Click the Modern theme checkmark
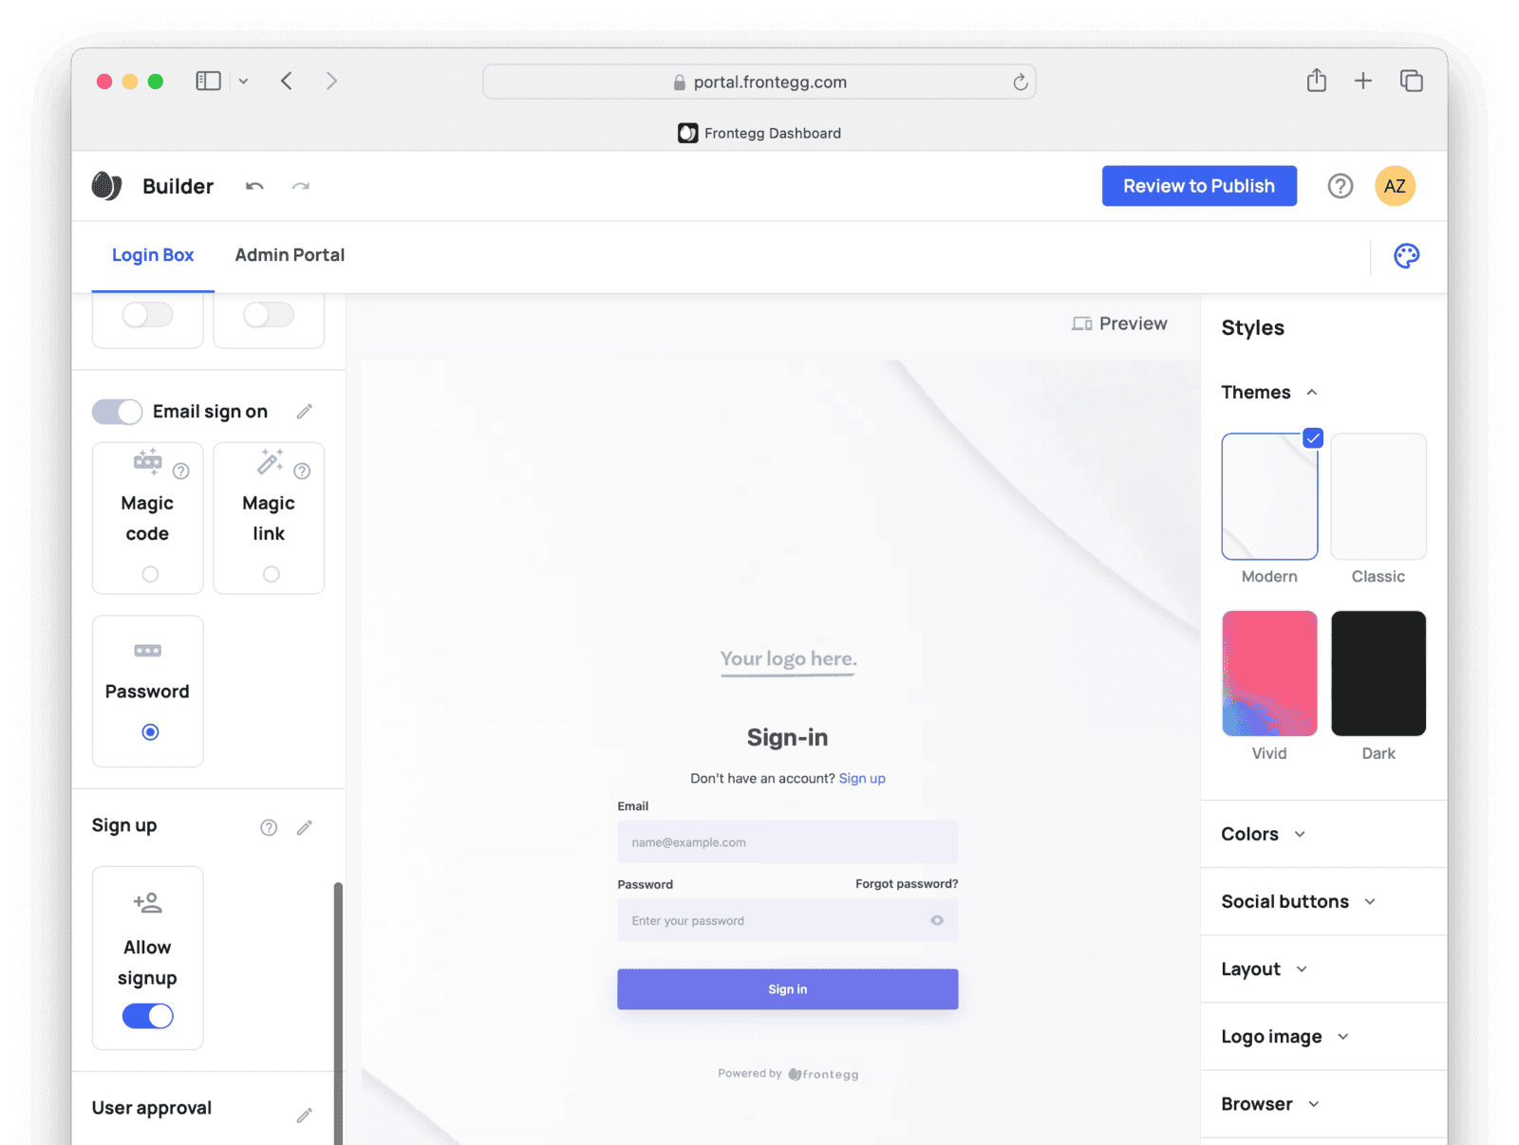 click(x=1313, y=438)
